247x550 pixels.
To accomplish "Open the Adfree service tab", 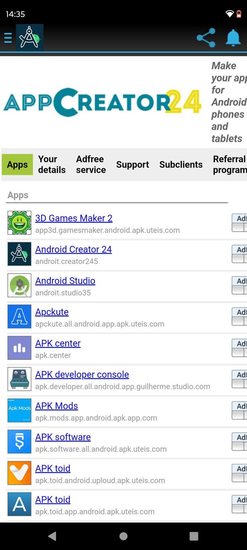I will pyautogui.click(x=90, y=164).
